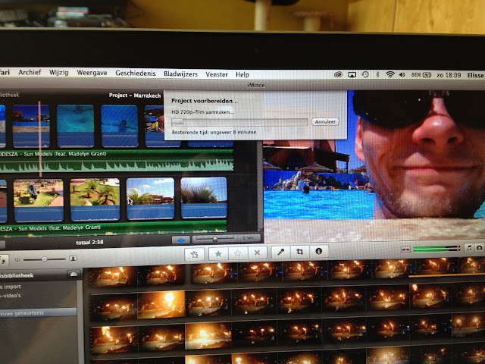Viewport: 485px width, 364px height.
Task: Click the totaal 2:38 duration label
Action: [x=89, y=243]
